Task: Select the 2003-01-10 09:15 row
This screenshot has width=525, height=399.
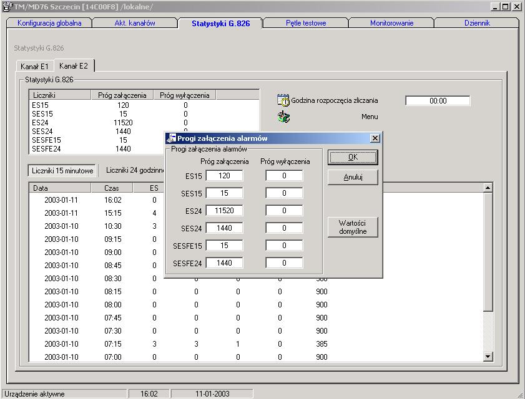Action: [97, 239]
